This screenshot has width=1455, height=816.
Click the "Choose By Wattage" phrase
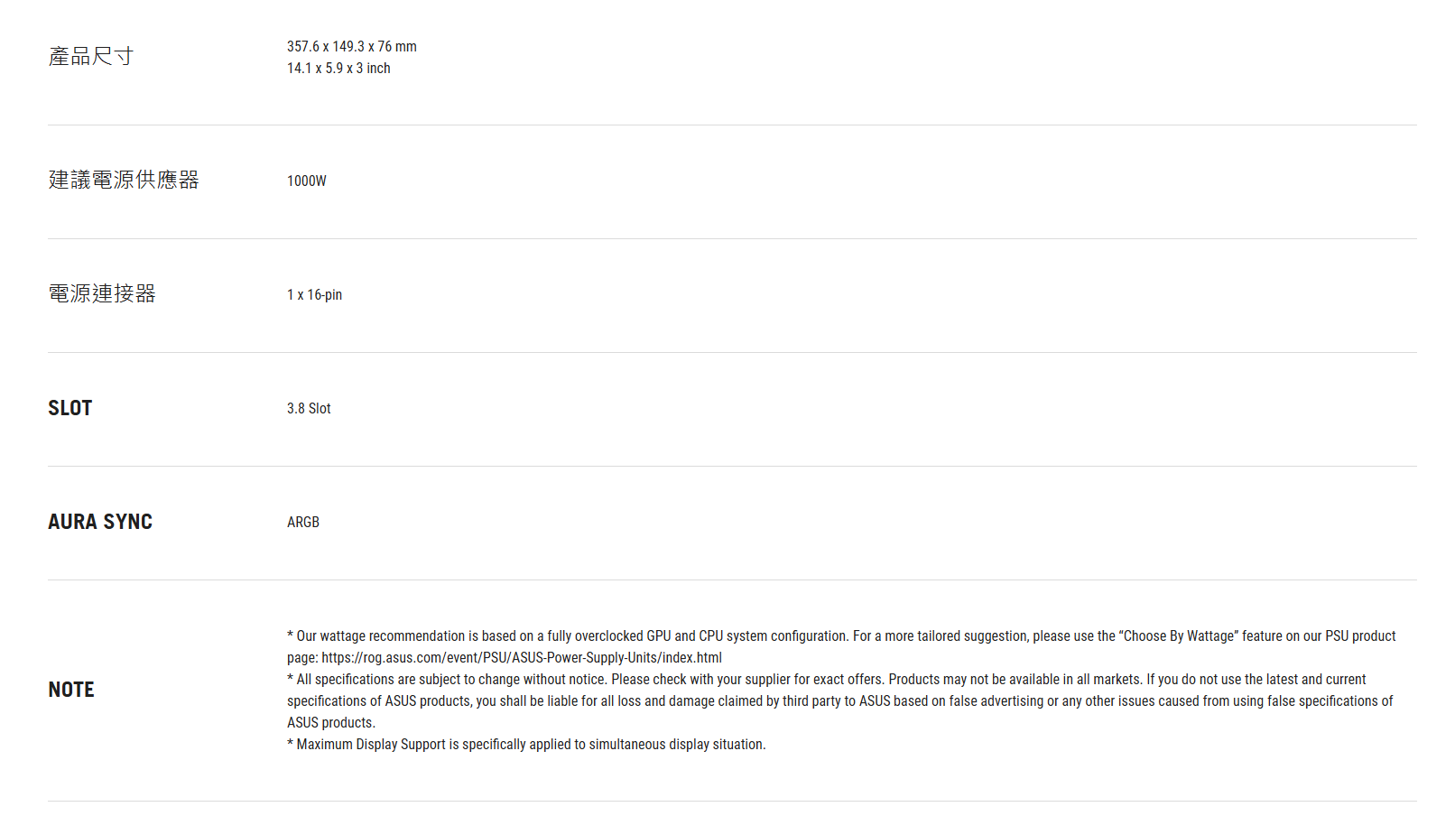[x=1179, y=635]
